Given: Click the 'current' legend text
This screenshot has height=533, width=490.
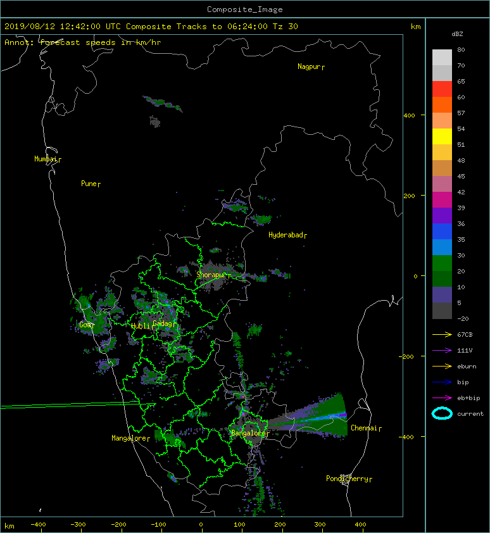Looking at the screenshot, I should pos(470,414).
